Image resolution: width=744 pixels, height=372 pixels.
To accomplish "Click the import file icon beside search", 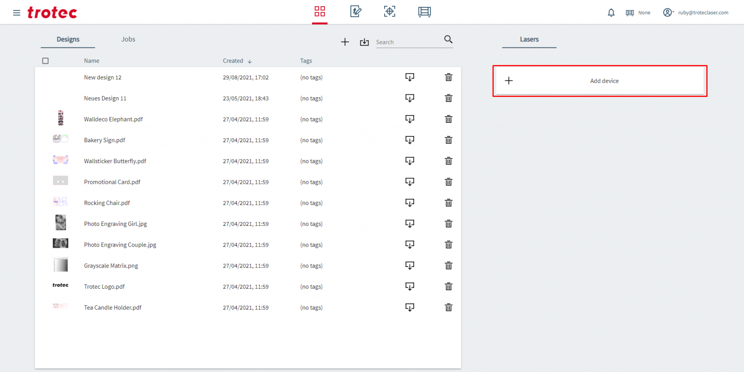I will click(364, 42).
